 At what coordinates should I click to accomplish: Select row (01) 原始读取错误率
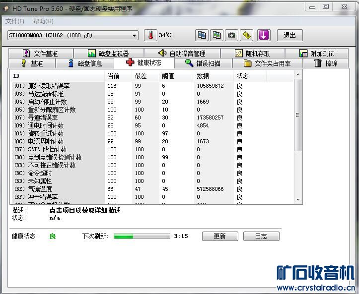point(152,86)
